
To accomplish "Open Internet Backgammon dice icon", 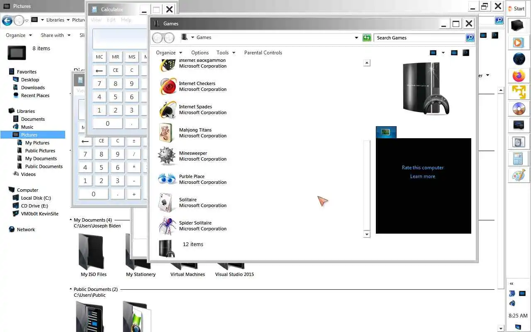I will pos(168,65).
